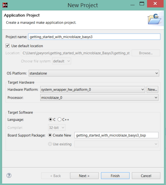Image resolution: width=166 pixels, height=185 pixels.
Task: Click the Cancel button
Action: (146, 176)
